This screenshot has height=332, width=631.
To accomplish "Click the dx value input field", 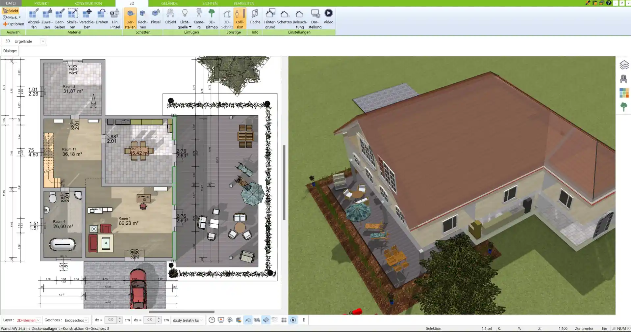I will click(111, 320).
